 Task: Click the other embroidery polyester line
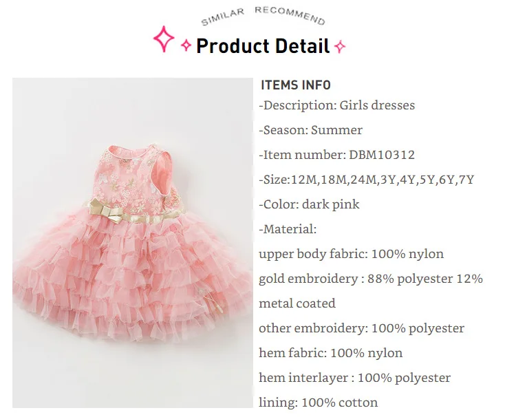tap(361, 328)
